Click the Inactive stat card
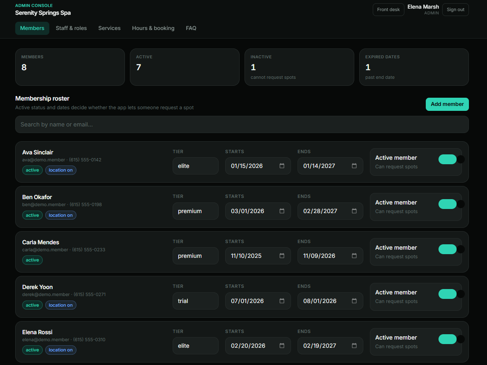The image size is (487, 365). point(300,67)
